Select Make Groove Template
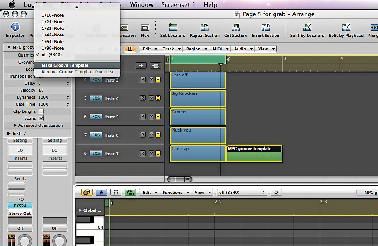The width and height of the screenshot is (378, 246). click(77, 65)
